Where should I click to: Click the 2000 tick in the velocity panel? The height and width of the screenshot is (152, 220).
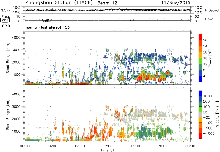tap(16, 119)
